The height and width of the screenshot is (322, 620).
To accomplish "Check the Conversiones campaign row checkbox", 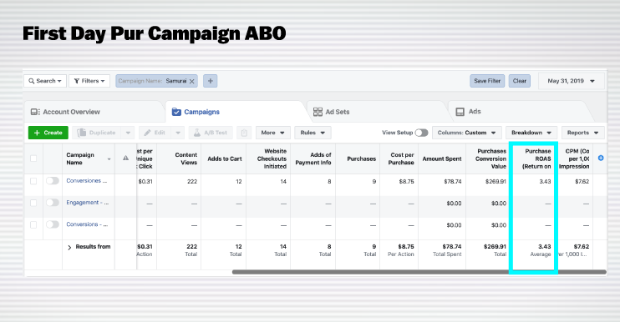I will 33,181.
